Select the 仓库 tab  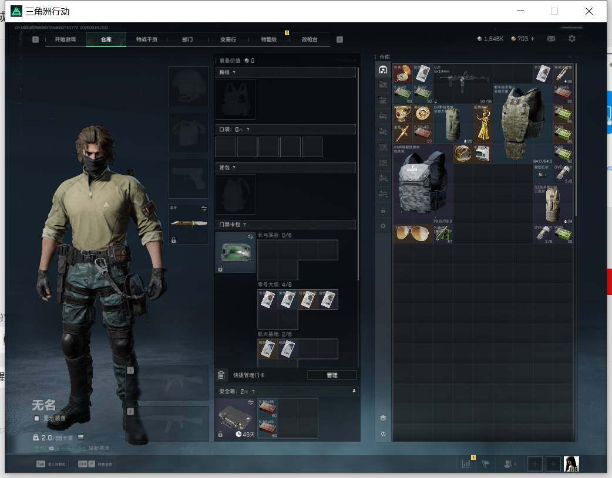(106, 39)
